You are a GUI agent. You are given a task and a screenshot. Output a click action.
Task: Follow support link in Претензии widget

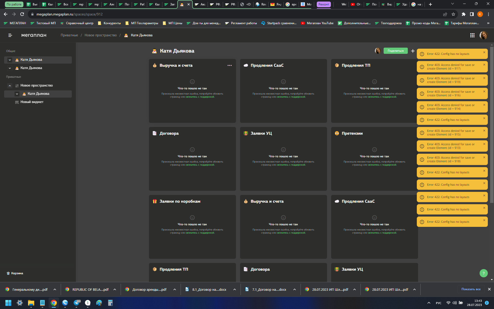click(x=382, y=165)
